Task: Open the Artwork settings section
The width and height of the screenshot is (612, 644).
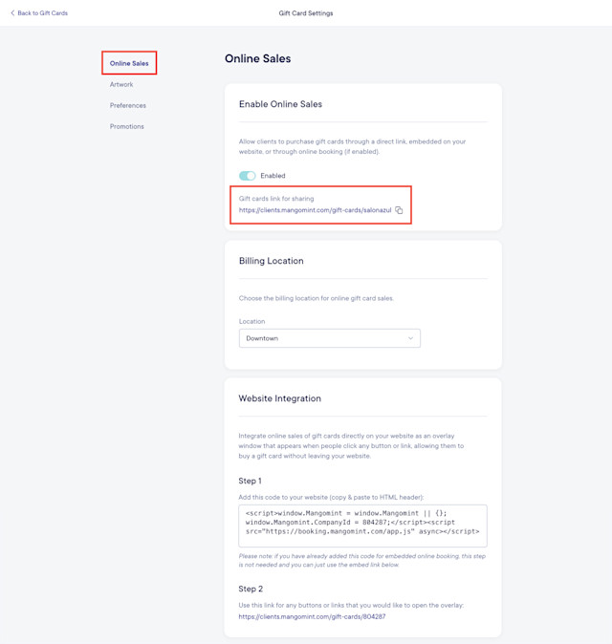Action: (121, 84)
